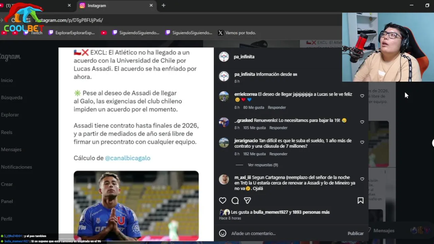434x244 pixels.
Task: Go to Reels in the sidebar
Action: point(6,132)
